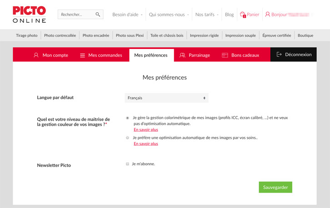Viewport: 330px width, 208px height.
Task: Switch to the Mes préférences tab
Action: tap(151, 55)
